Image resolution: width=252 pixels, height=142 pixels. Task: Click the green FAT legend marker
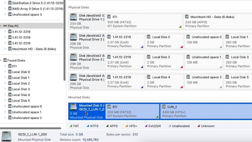71,126
